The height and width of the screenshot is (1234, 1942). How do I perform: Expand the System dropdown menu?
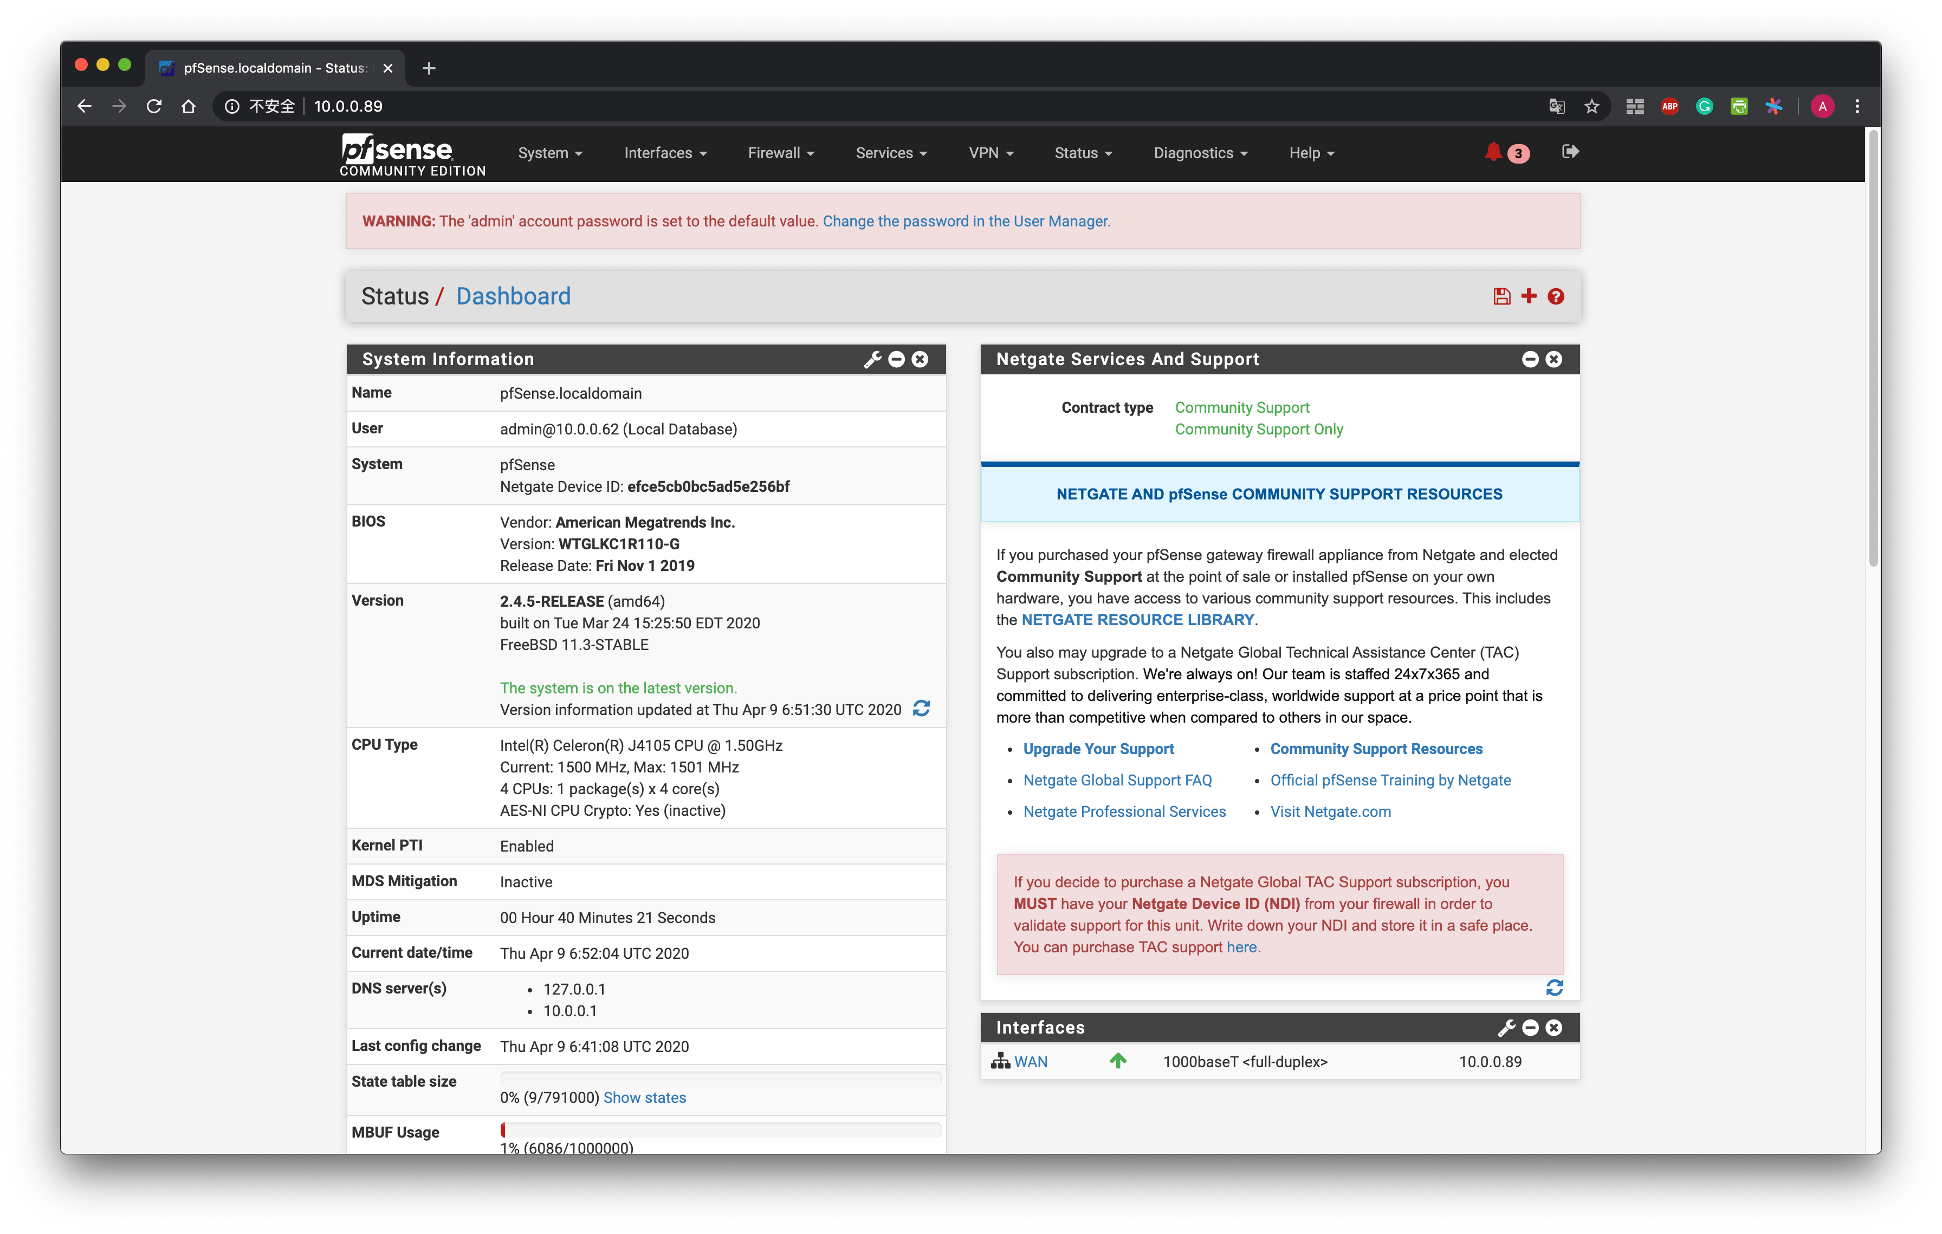pos(550,153)
